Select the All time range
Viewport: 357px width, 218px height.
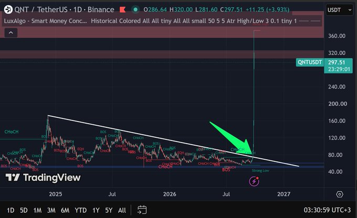[x=122, y=210]
